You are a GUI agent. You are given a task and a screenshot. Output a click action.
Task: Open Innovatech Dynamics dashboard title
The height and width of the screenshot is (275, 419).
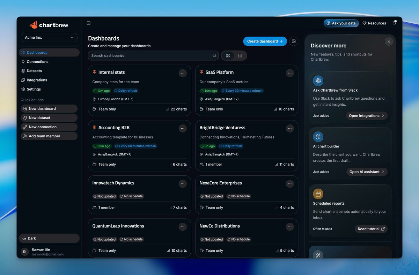pos(113,183)
